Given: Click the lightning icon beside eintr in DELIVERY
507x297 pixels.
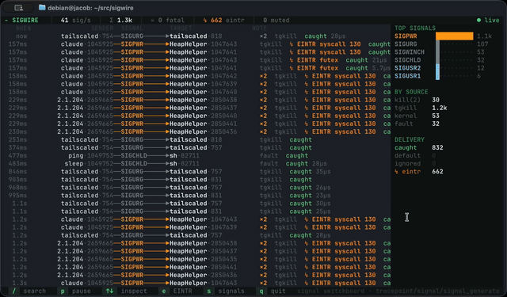Looking at the screenshot, I should pos(396,172).
